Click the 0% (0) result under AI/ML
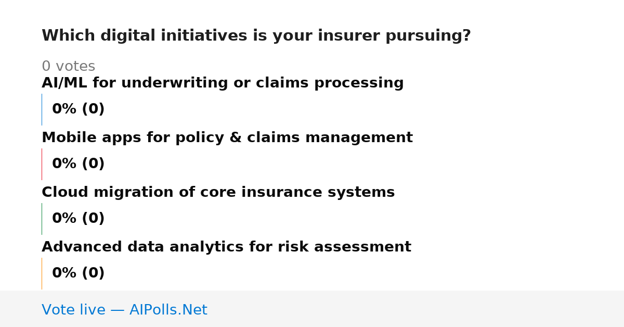The image size is (624, 327). tap(79, 109)
